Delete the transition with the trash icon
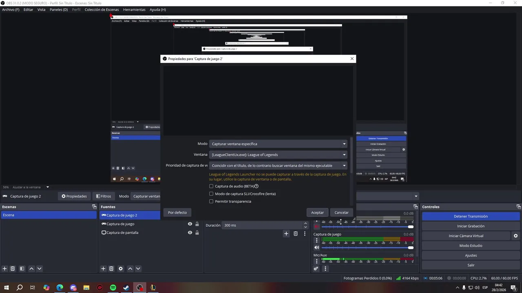This screenshot has width=522, height=293. tap(296, 234)
